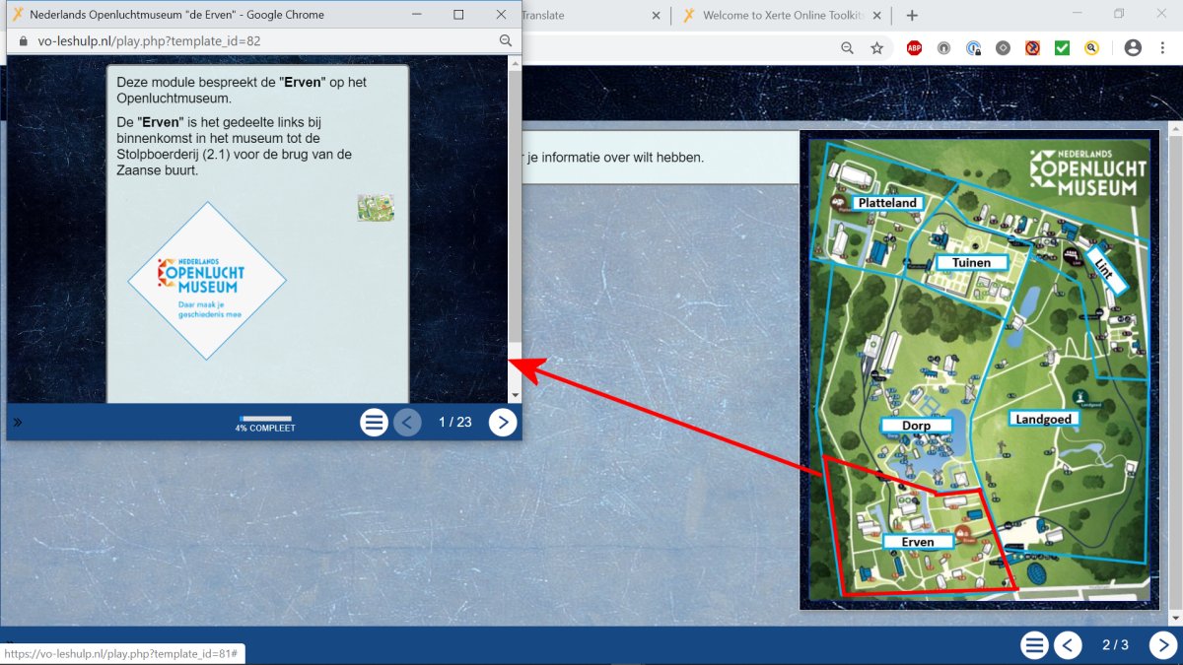Image resolution: width=1183 pixels, height=665 pixels.
Task: Click the zoom magnifier in popup address bar
Action: pos(506,41)
